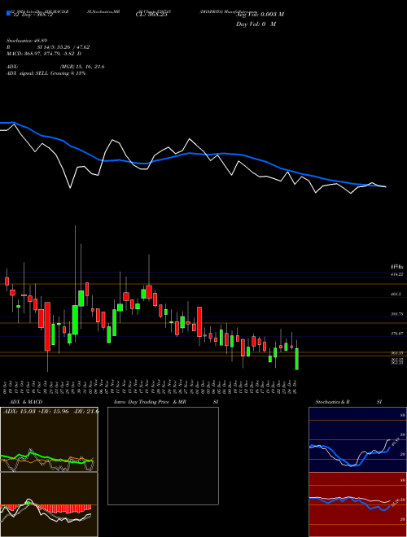
Task: Click 'Intra Day Trading Price & MR' title
Action: pos(150,402)
